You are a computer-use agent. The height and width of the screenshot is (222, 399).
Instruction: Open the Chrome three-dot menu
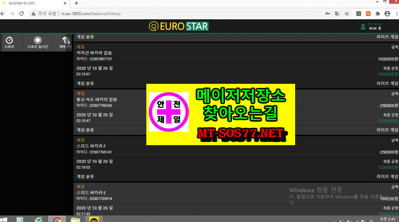[x=397, y=14]
